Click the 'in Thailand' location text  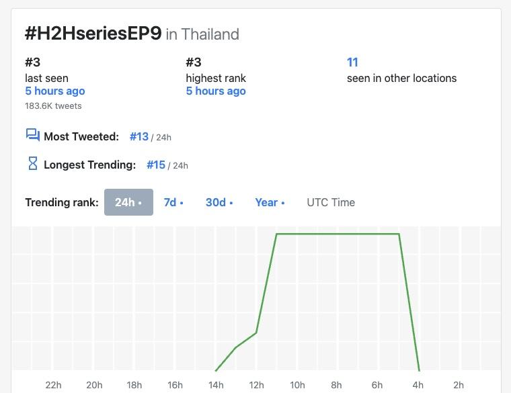tap(202, 34)
